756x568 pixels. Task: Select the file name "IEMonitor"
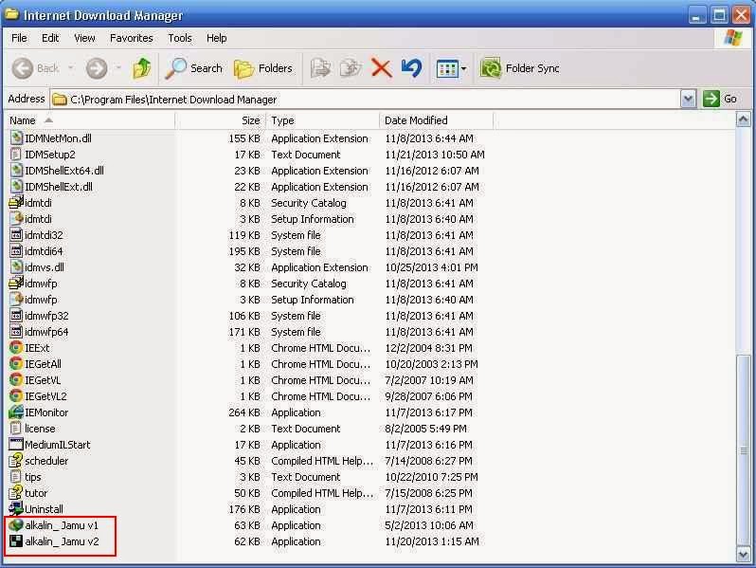(46, 412)
